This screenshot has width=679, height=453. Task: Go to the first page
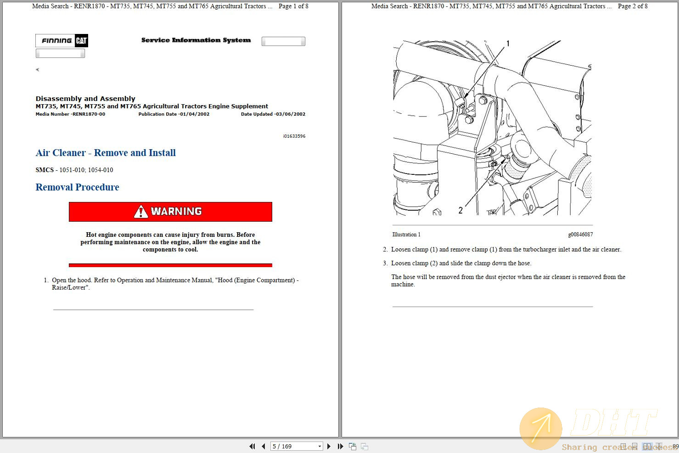pos(253,446)
